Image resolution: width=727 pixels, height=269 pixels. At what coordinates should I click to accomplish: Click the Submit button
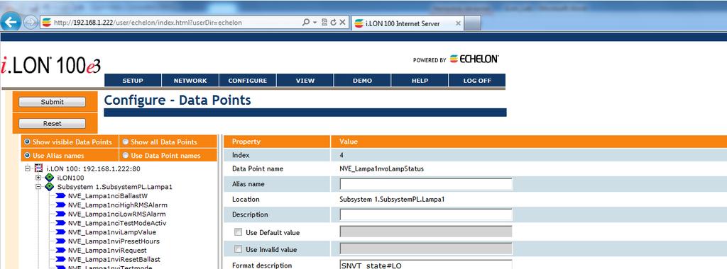(x=53, y=102)
